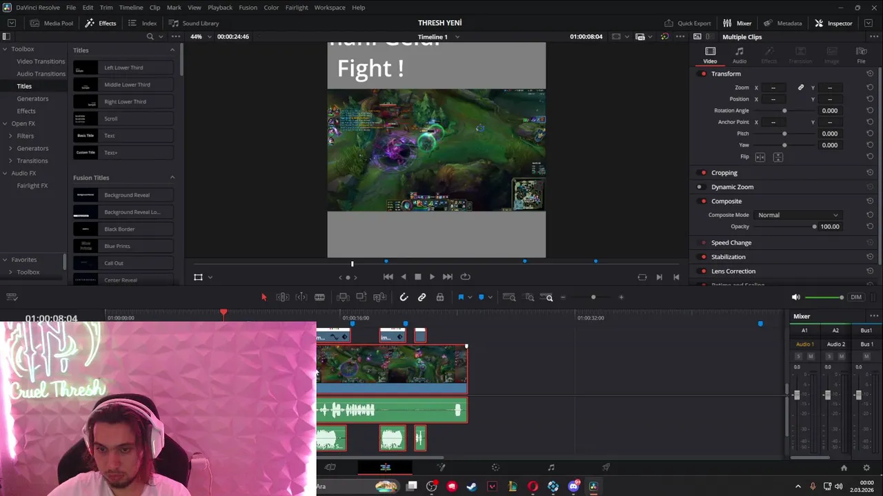Screen dimensions: 883x496
Task: Open Discord from the Windows taskbar
Action: (x=573, y=486)
